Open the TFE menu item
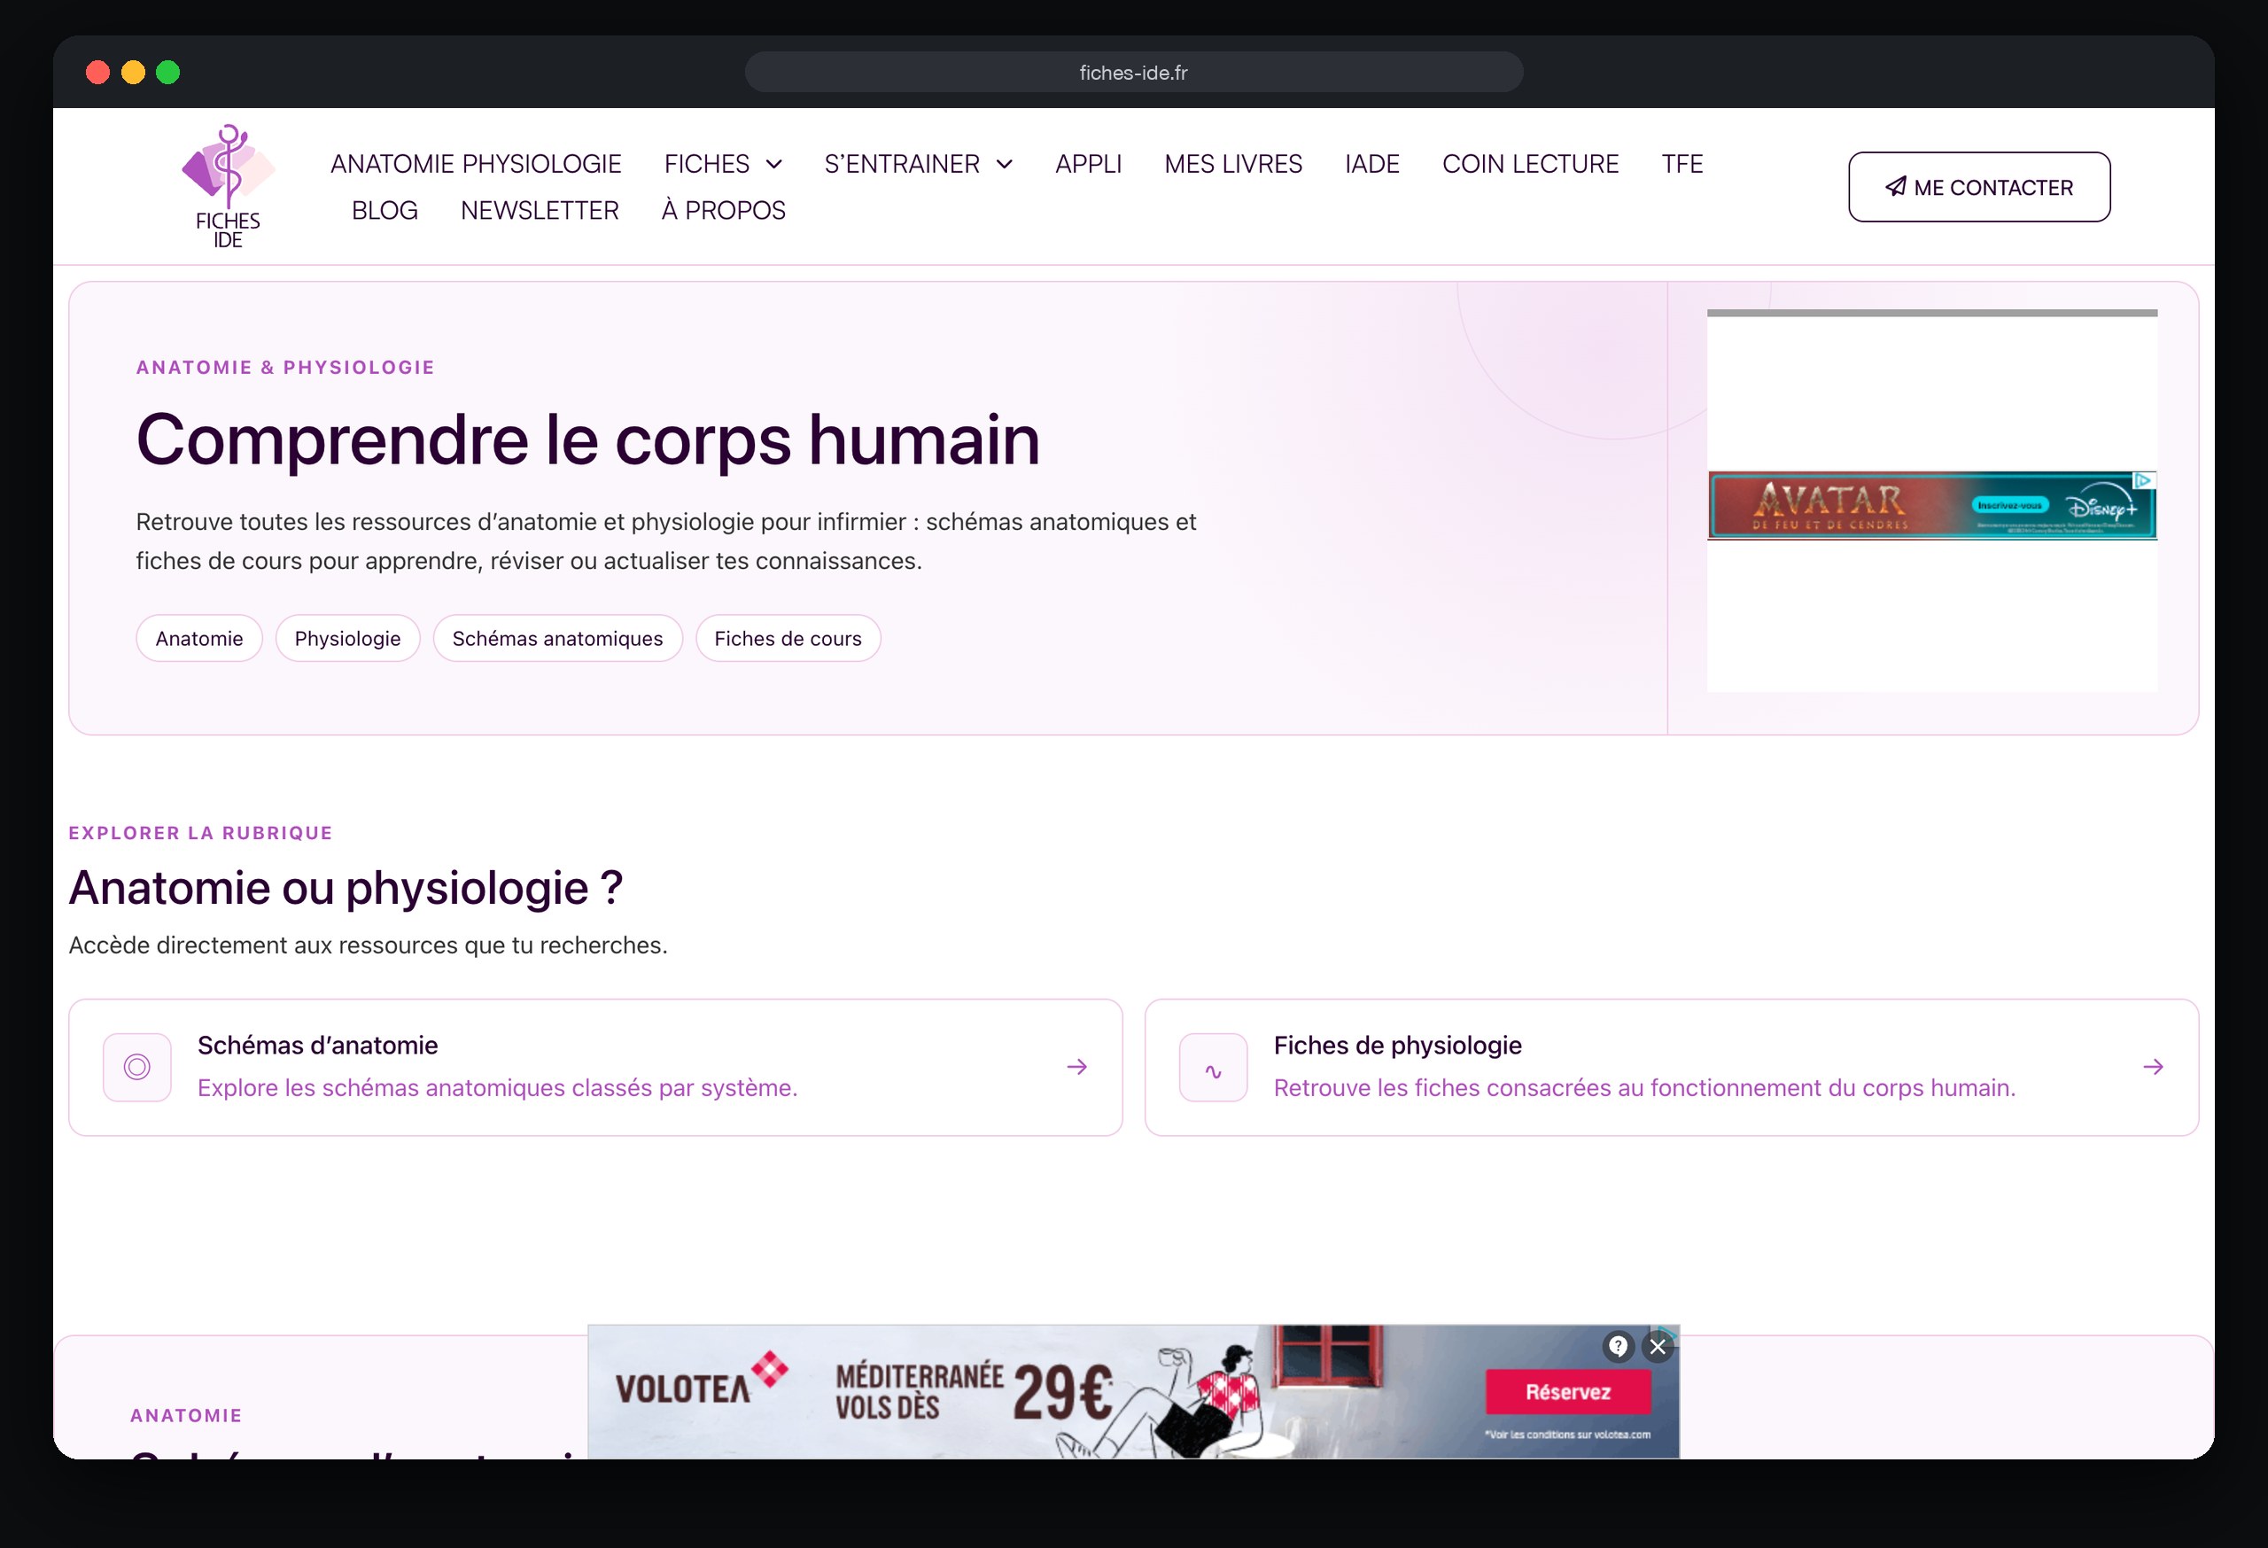 click(x=1682, y=164)
